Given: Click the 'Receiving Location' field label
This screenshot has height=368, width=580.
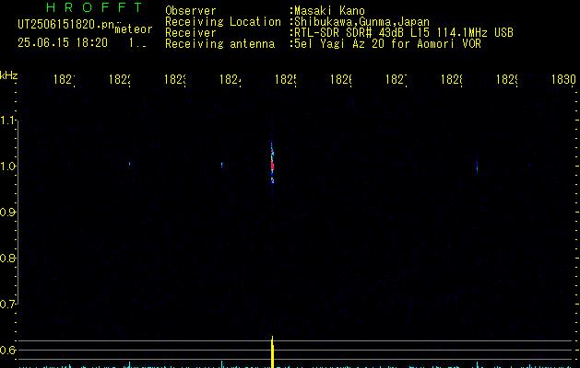Looking at the screenshot, I should [223, 22].
